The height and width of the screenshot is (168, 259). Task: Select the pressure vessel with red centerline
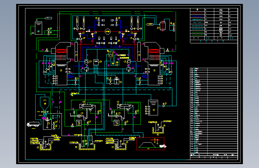click(163, 26)
